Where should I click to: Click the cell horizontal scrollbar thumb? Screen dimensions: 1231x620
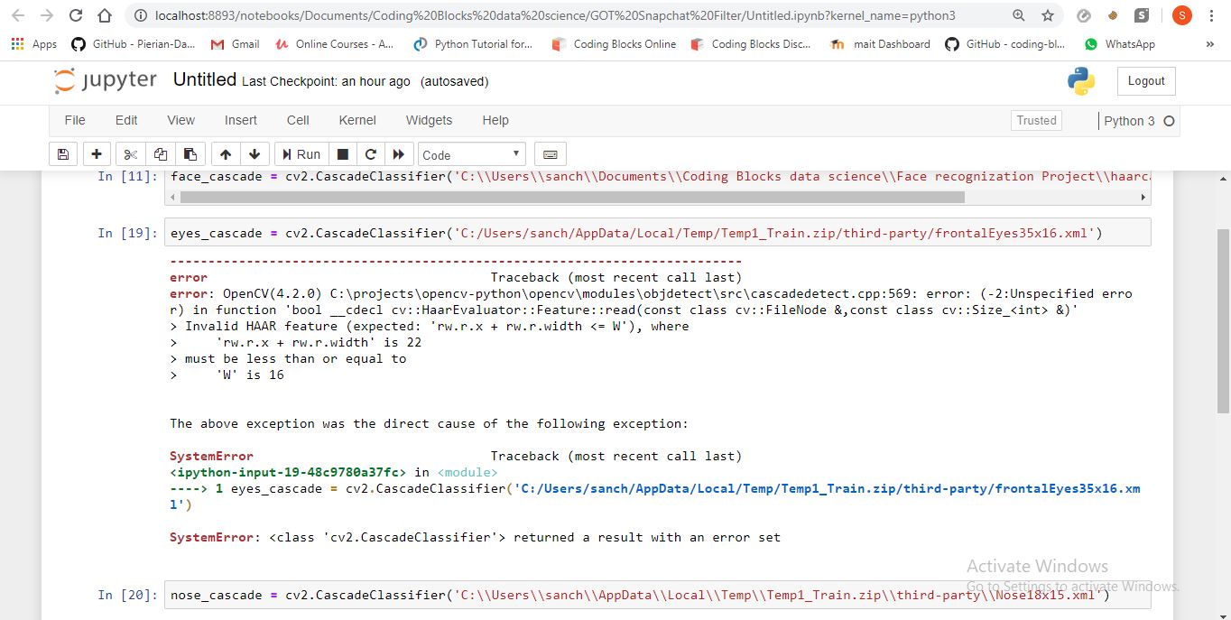573,197
